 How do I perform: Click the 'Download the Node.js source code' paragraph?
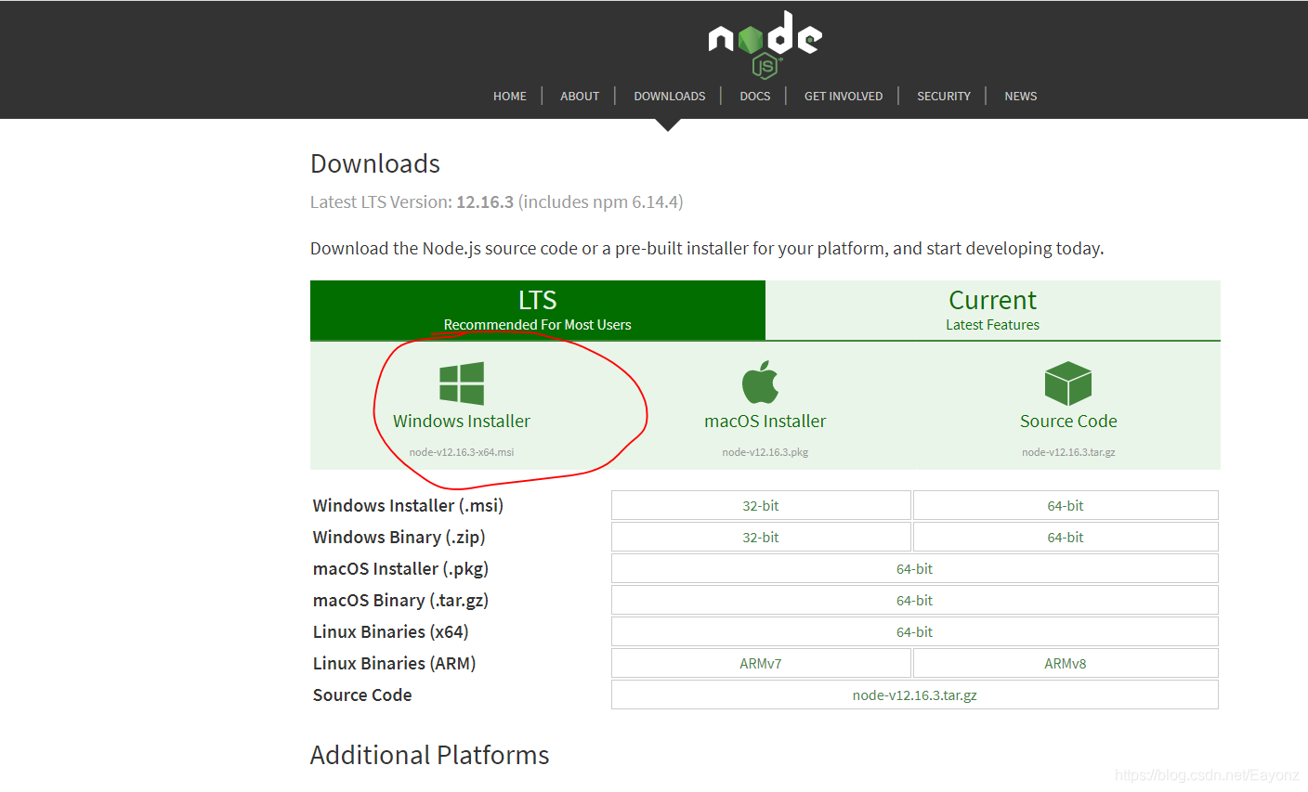(x=707, y=248)
